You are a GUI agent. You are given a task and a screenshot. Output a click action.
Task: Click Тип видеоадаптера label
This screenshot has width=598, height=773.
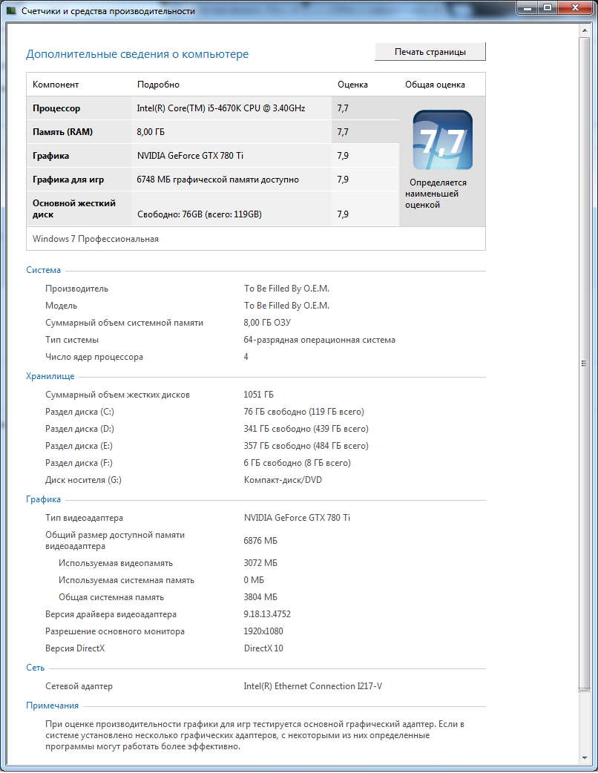(x=85, y=518)
